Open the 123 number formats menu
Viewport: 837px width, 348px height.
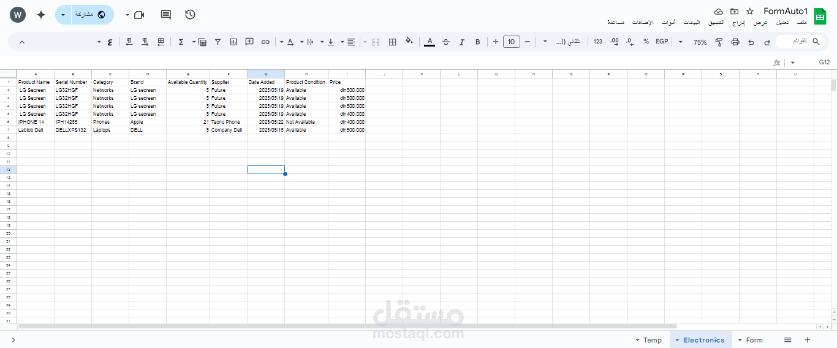(x=598, y=42)
